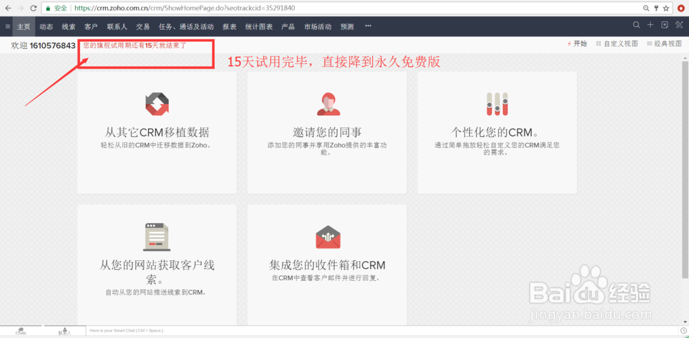
Task: Open 个性化您的CRM card title
Action: pyautogui.click(x=497, y=131)
